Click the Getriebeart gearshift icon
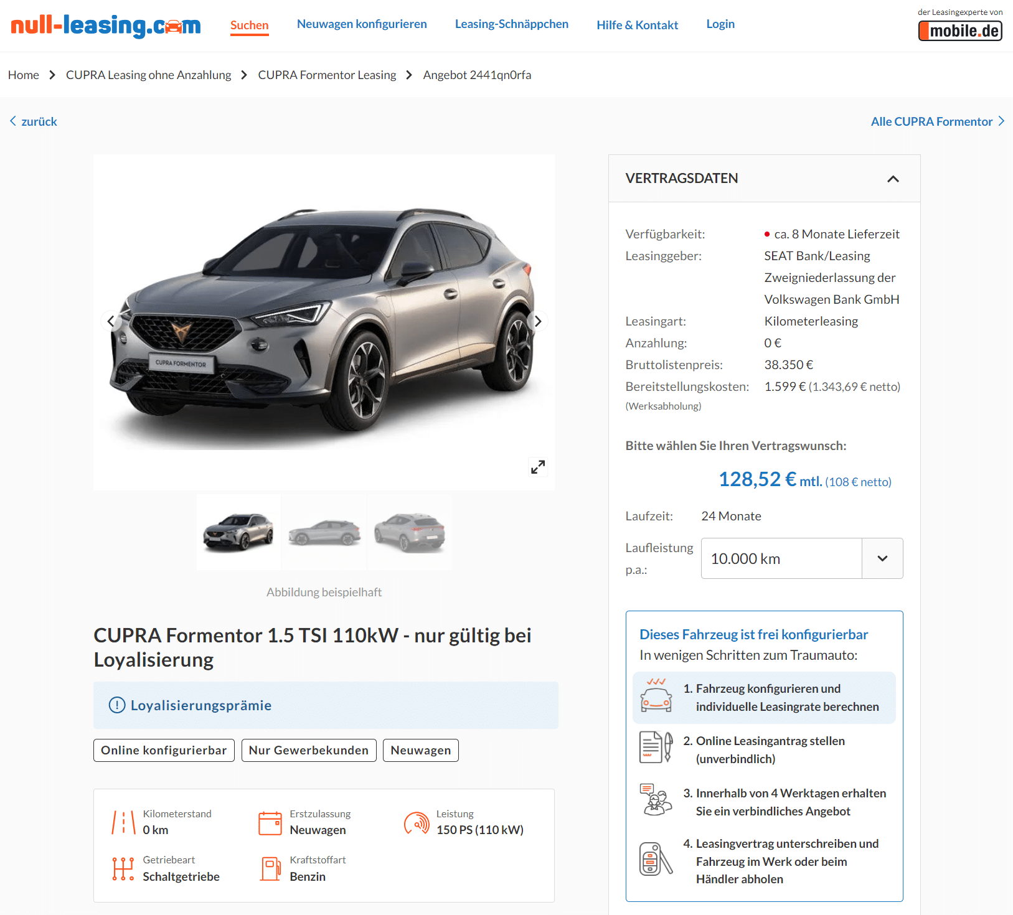 tap(123, 868)
